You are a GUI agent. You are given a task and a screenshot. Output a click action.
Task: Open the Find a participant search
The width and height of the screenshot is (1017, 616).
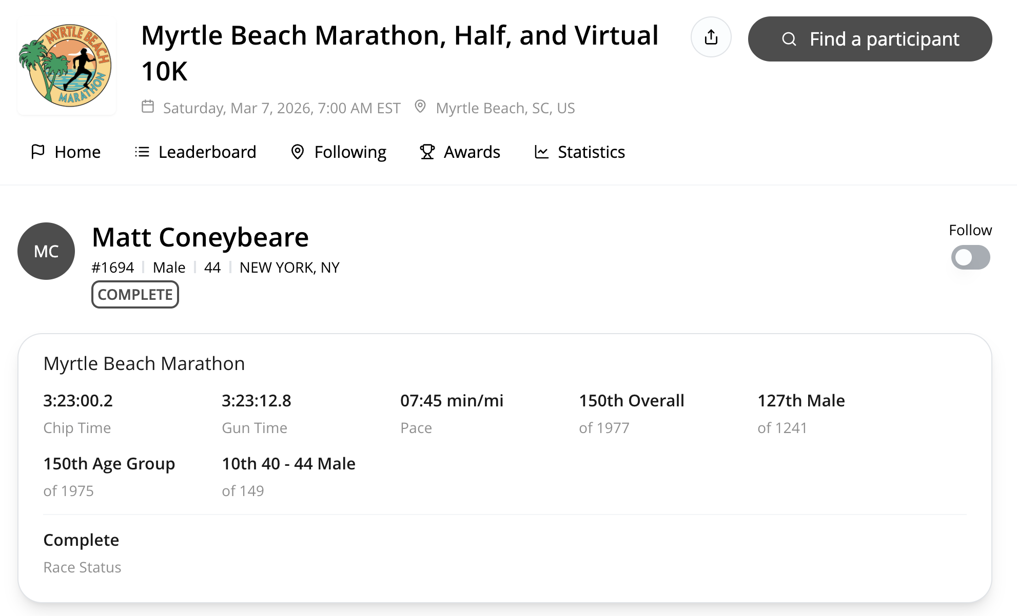pyautogui.click(x=870, y=39)
